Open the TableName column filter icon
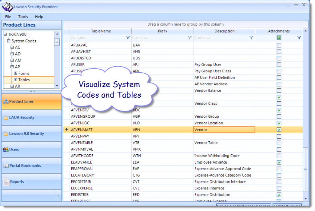The height and width of the screenshot is (211, 315). click(128, 38)
